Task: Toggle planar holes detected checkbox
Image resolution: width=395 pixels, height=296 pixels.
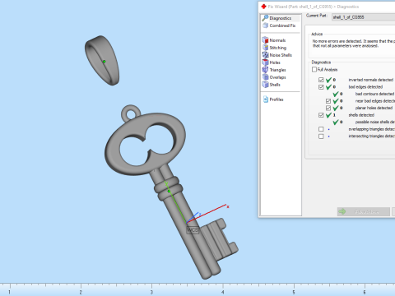Action: [328, 108]
